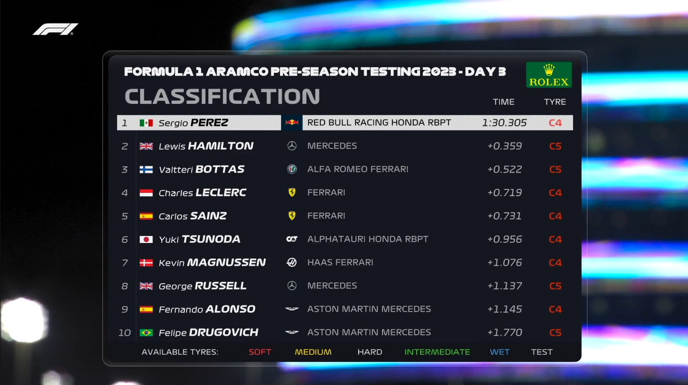The width and height of the screenshot is (688, 385).
Task: Click the TIME column header
Action: (504, 102)
